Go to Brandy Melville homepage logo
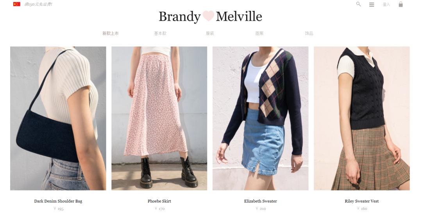 point(210,16)
